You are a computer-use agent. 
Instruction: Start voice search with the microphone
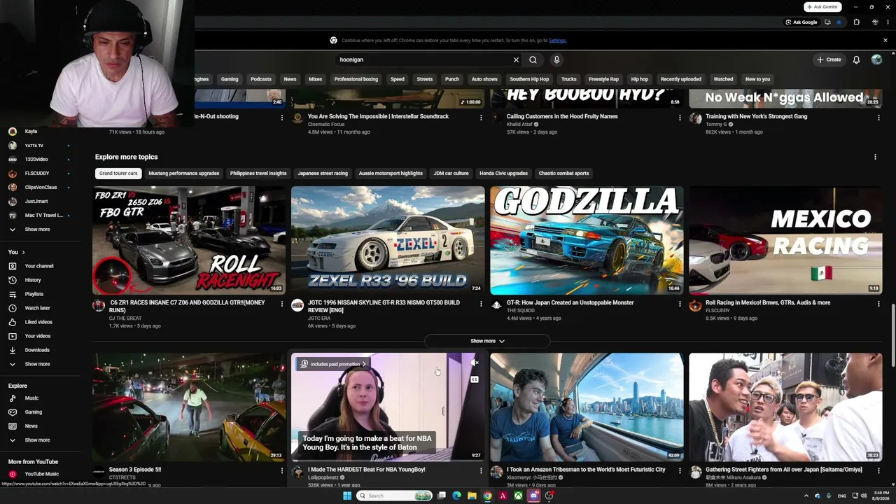[x=556, y=59]
